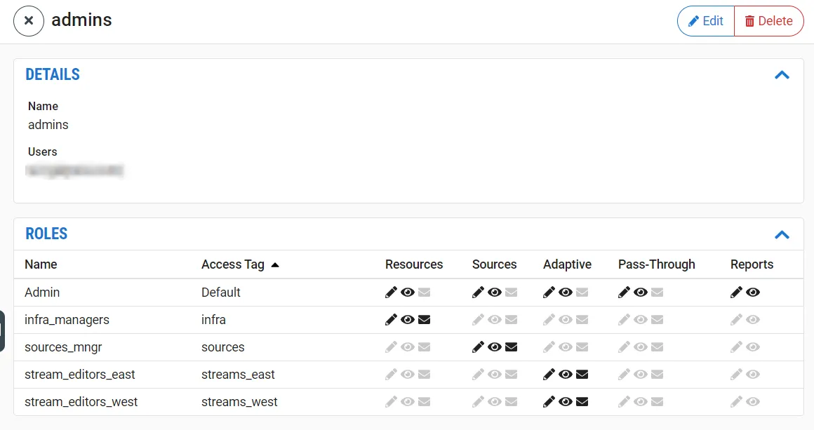Click the infra_managers Resources envelope icon
814x430 pixels.
coord(424,320)
